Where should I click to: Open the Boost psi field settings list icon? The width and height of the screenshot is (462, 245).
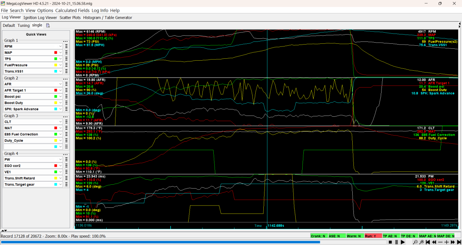(x=66, y=96)
